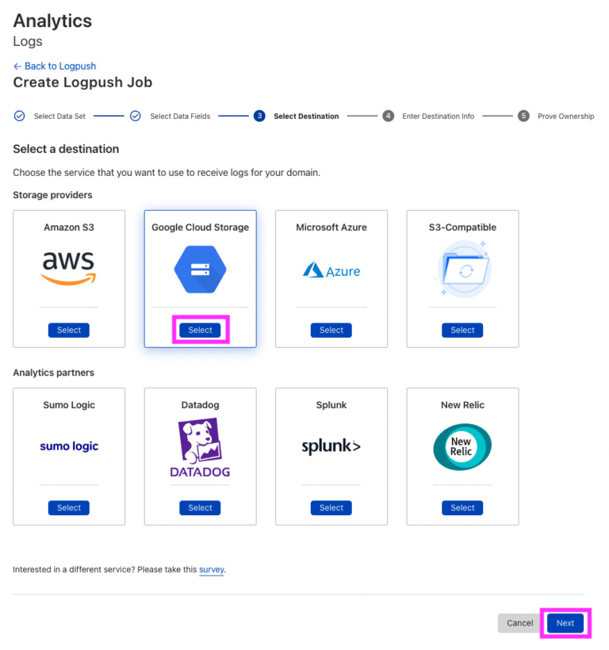
Task: Click the Azure logo
Action: [x=331, y=270]
